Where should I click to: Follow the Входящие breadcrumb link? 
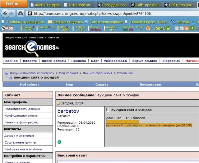click(125, 73)
